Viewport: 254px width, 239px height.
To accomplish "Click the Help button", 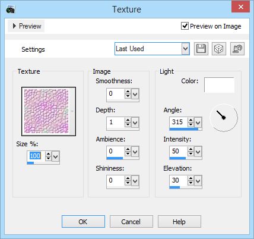I will 179,222.
